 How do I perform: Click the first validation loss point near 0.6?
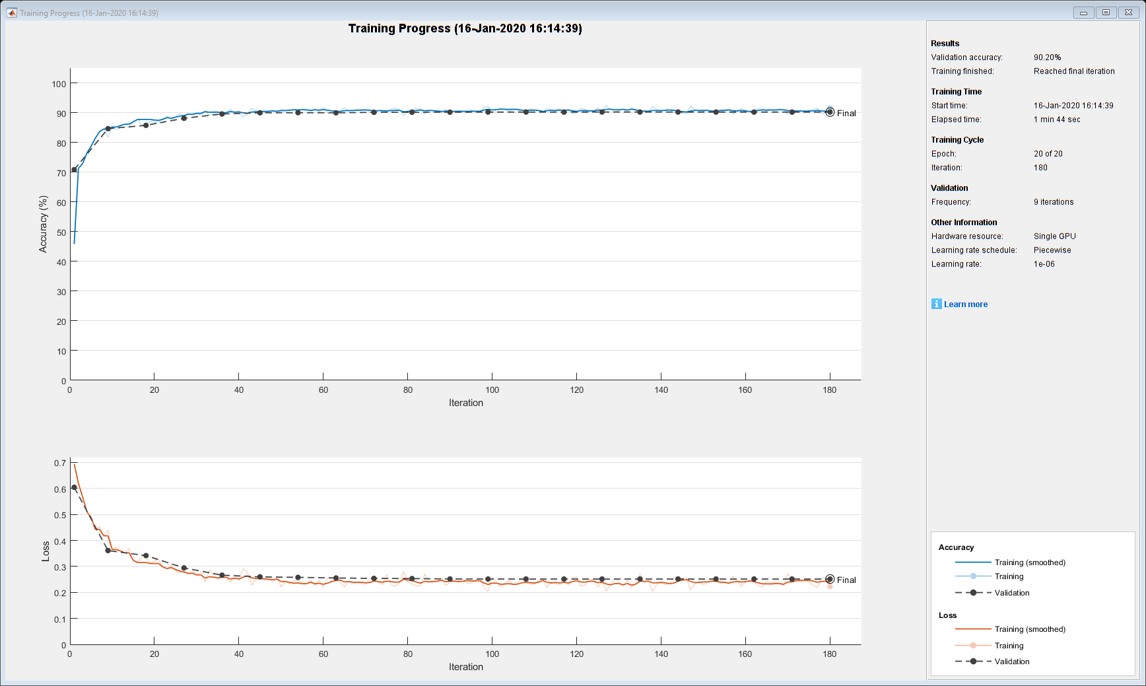[x=74, y=487]
